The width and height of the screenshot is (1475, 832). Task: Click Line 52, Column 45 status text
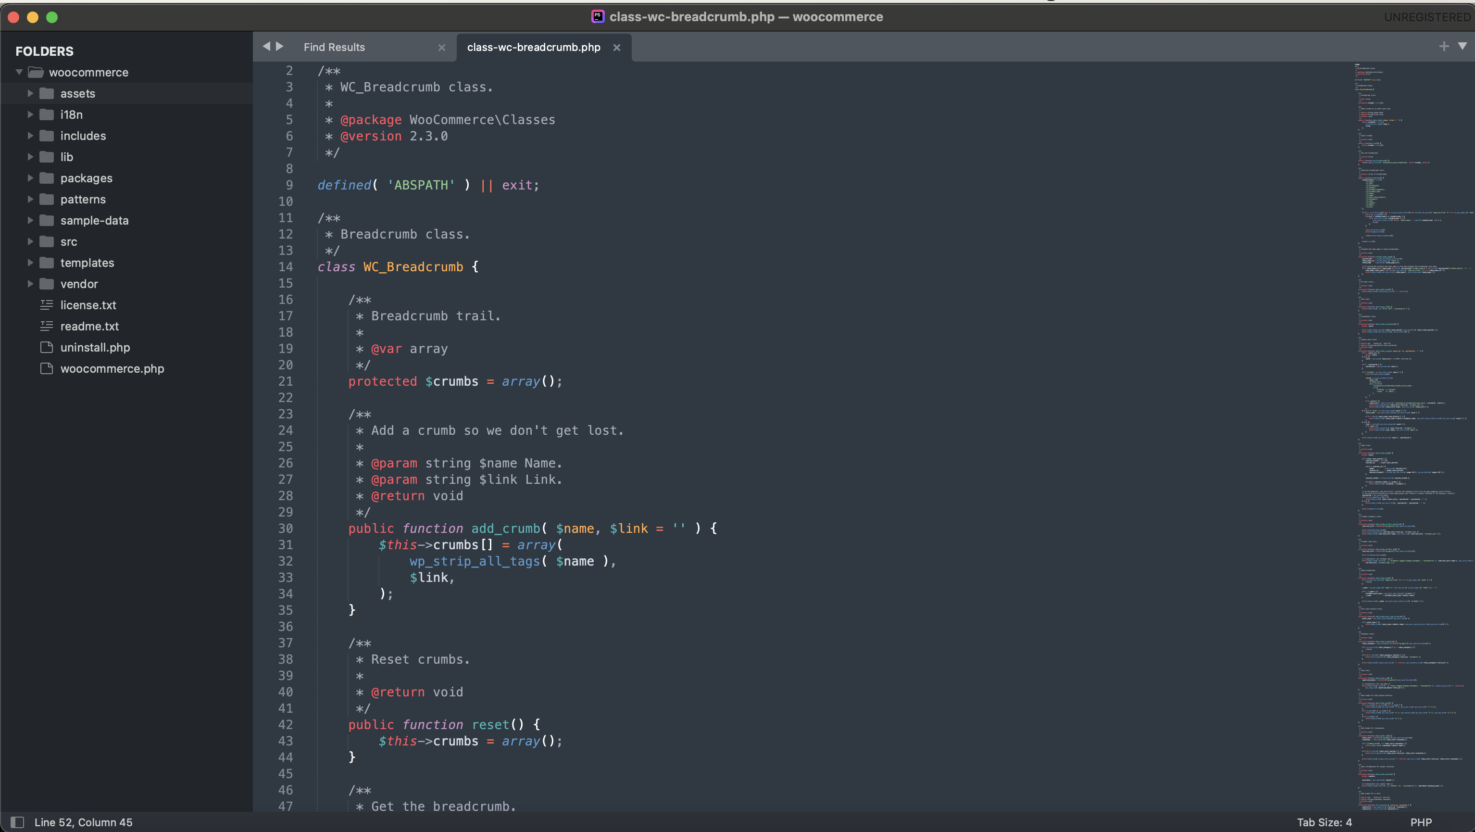(x=84, y=822)
